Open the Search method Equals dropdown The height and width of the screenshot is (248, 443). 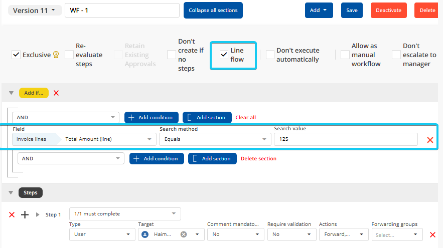[x=215, y=139]
